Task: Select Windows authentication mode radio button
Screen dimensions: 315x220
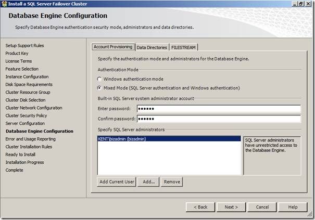Action: click(99, 79)
